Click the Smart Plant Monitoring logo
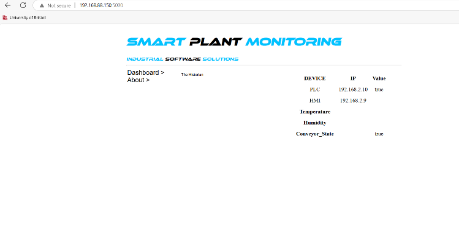Screen dimensions: 459x244 pos(234,42)
